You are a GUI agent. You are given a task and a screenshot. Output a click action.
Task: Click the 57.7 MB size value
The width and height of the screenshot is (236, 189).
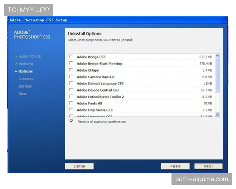[206, 90]
